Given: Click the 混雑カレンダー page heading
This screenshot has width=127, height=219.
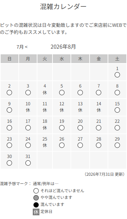Looking at the screenshot, I should pyautogui.click(x=63, y=6).
